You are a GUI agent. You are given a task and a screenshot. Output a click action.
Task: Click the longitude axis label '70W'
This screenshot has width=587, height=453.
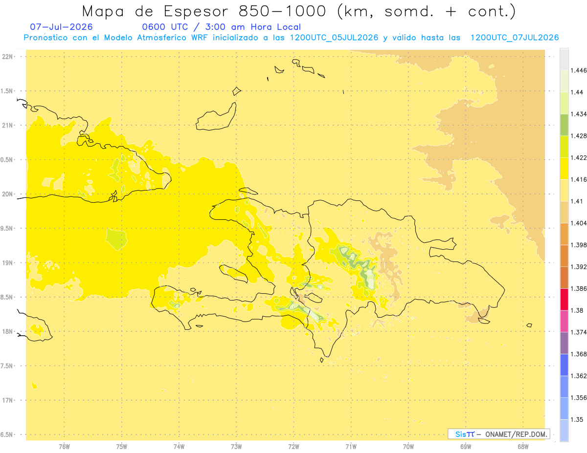tap(408, 447)
